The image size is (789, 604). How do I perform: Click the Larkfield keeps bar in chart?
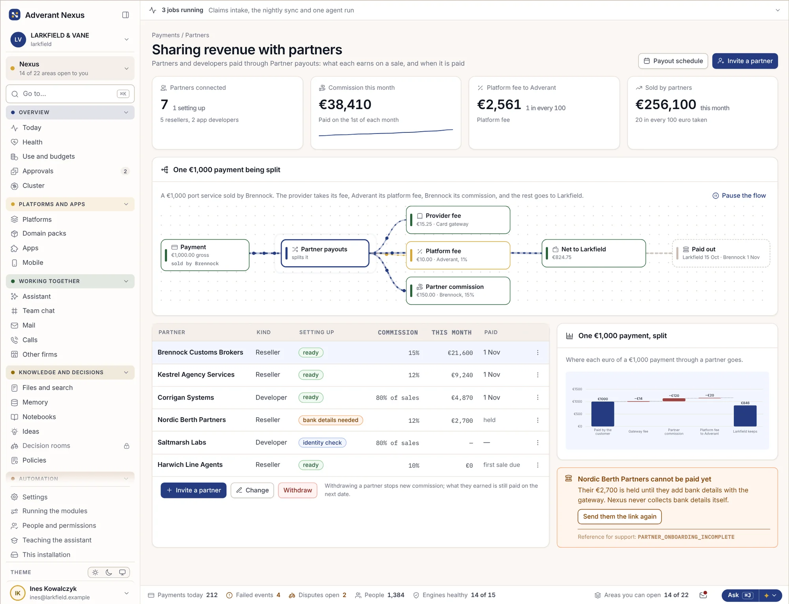click(x=745, y=416)
